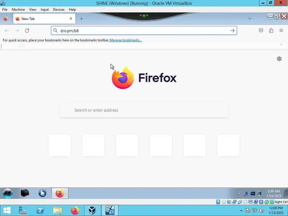The image size is (288, 216).
Task: Save to Pocket icon
Action: pos(261,30)
